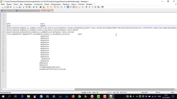Open the Опции menu
Viewport: 177px width, 99px height.
(x=47, y=4)
